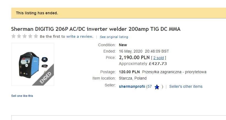Choose the third grey rating star

point(25,36)
